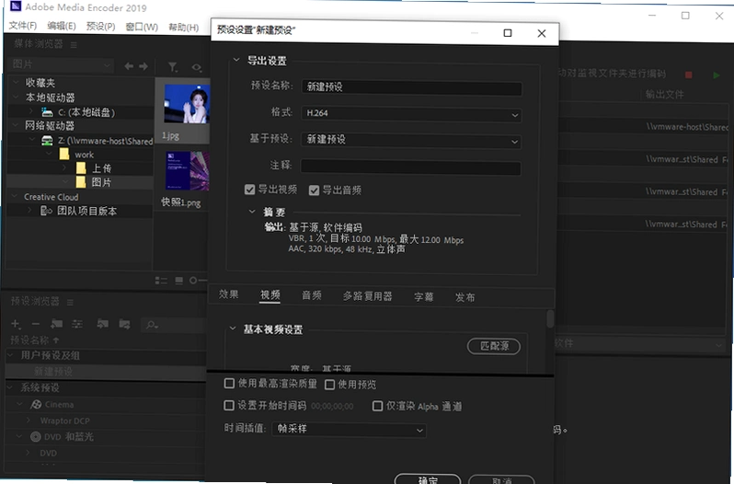Open the 预设(P) menu
This screenshot has width=734, height=484.
pos(100,26)
